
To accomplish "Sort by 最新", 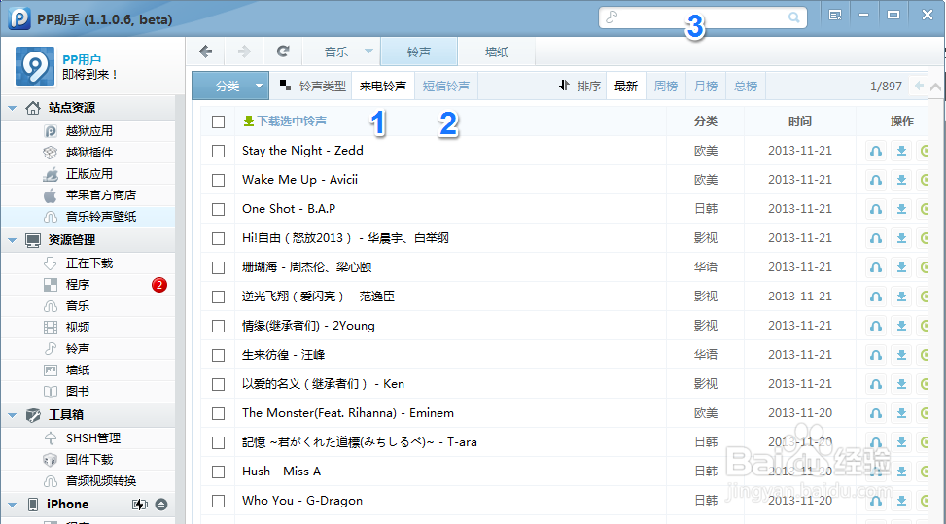I will 625,86.
